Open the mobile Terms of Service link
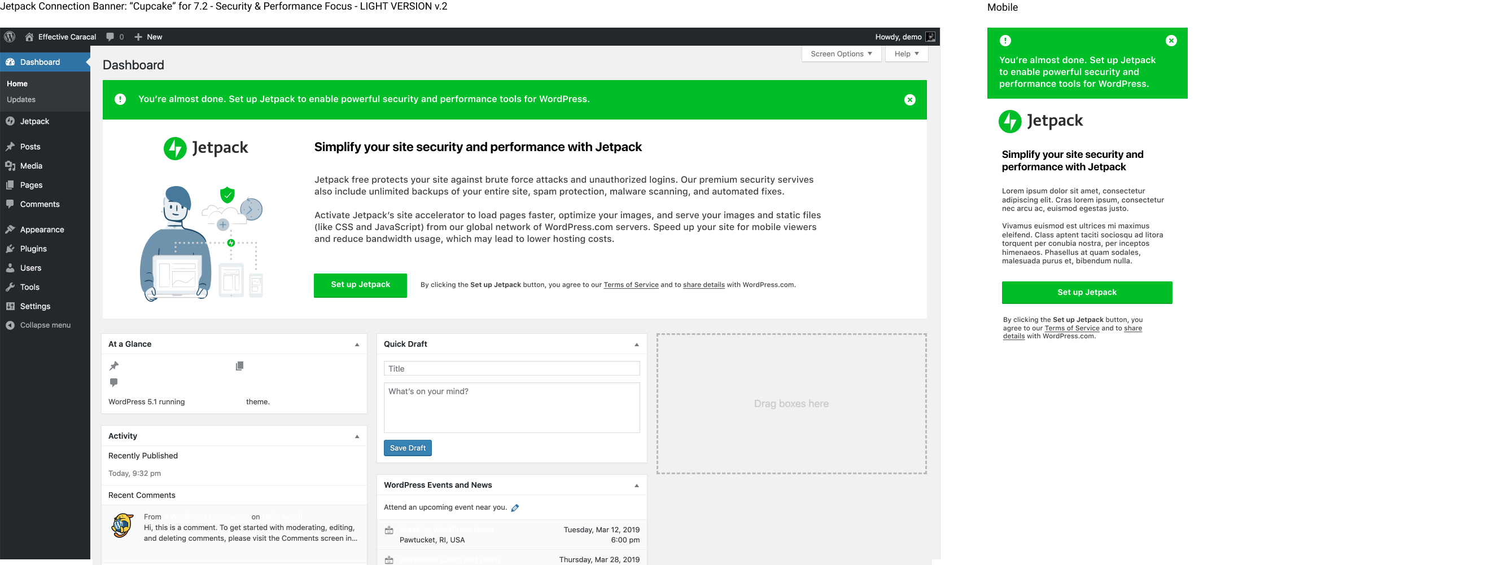 [x=1072, y=328]
